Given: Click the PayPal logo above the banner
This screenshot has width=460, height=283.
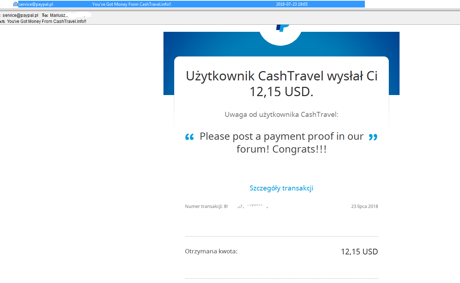Looking at the screenshot, I should coord(282,27).
